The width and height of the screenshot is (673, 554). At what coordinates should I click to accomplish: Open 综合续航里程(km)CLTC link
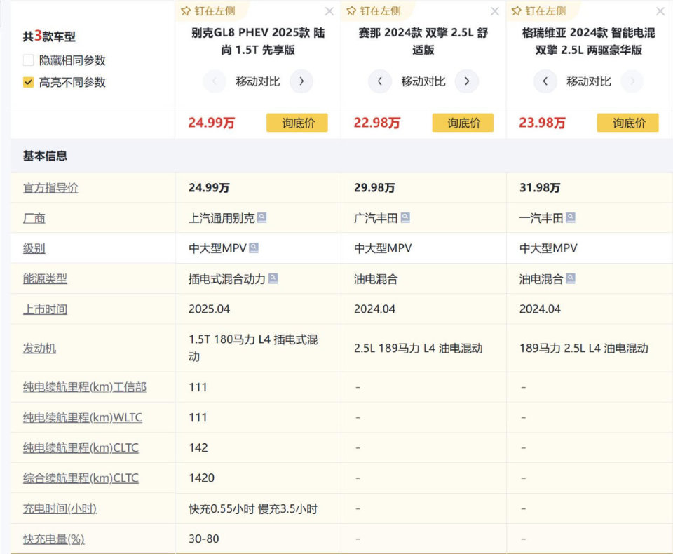coord(81,478)
